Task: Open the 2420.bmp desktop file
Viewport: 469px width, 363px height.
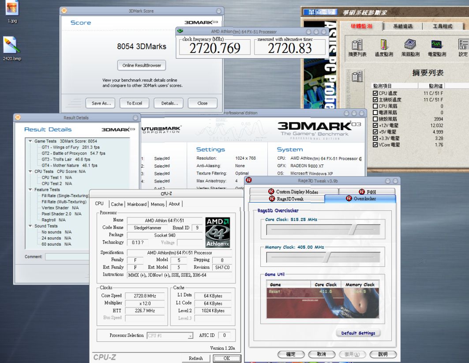Action: (11, 44)
